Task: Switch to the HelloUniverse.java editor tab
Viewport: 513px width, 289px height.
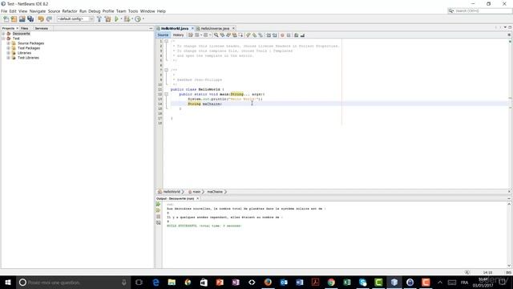Action: [215, 29]
